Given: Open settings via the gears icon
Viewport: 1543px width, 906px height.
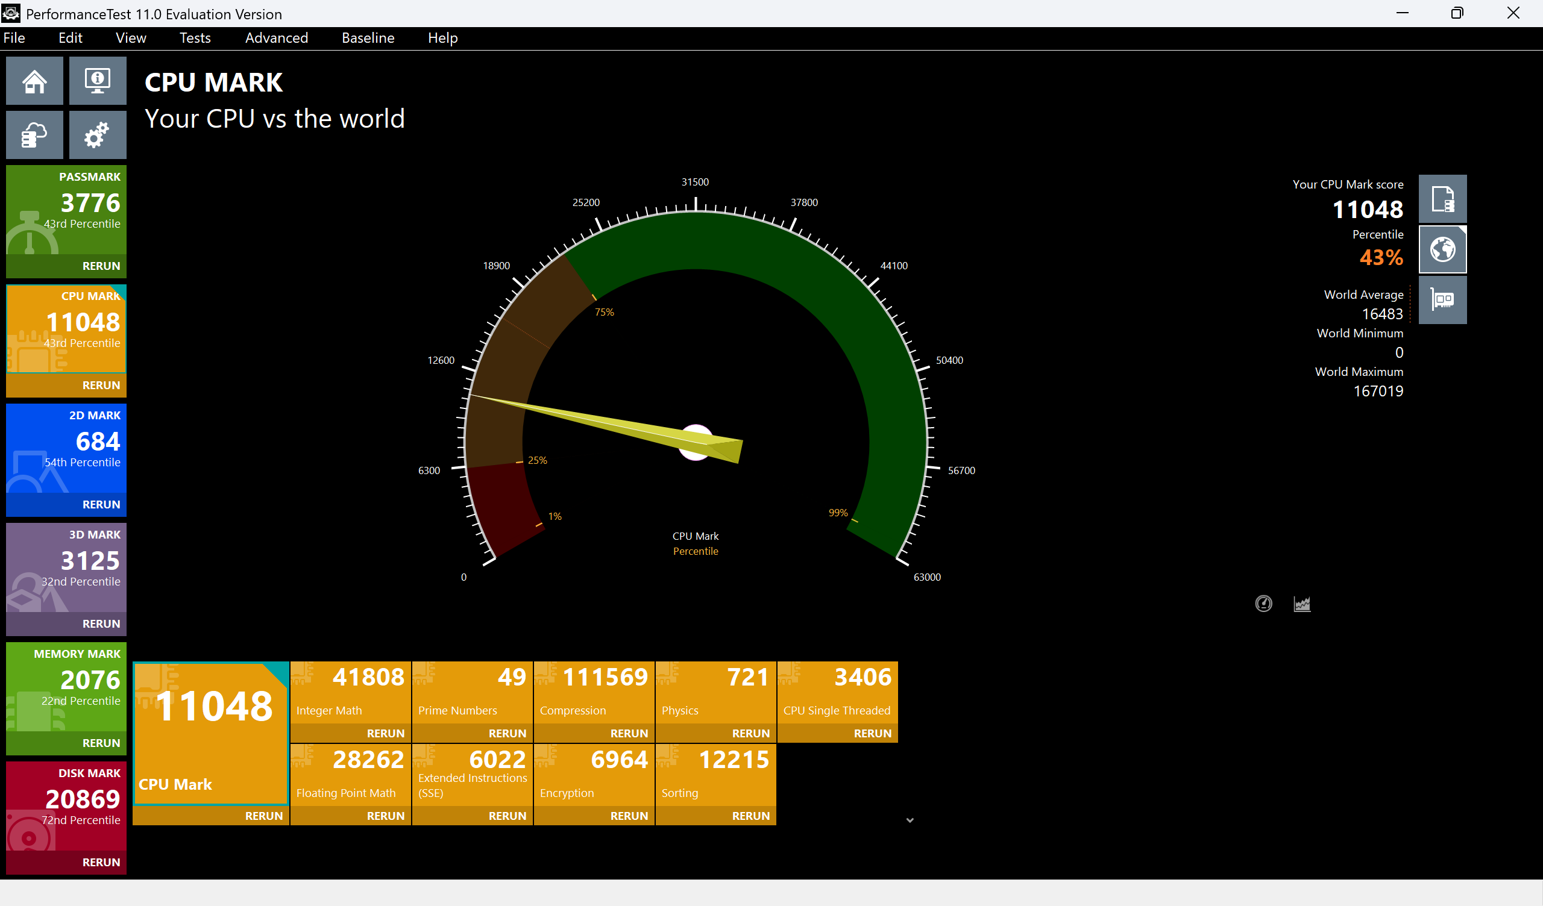Looking at the screenshot, I should [x=98, y=135].
